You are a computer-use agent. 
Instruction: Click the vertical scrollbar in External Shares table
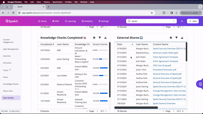[187, 52]
